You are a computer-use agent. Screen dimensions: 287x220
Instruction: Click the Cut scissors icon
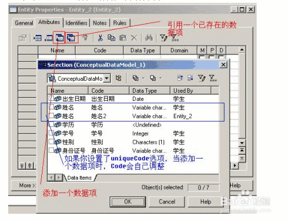click(100, 38)
